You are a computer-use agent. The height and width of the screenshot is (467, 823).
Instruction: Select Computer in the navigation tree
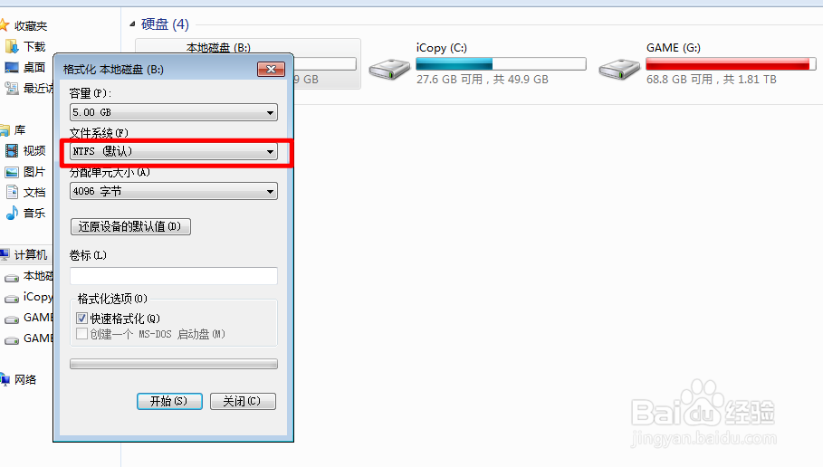[31, 254]
